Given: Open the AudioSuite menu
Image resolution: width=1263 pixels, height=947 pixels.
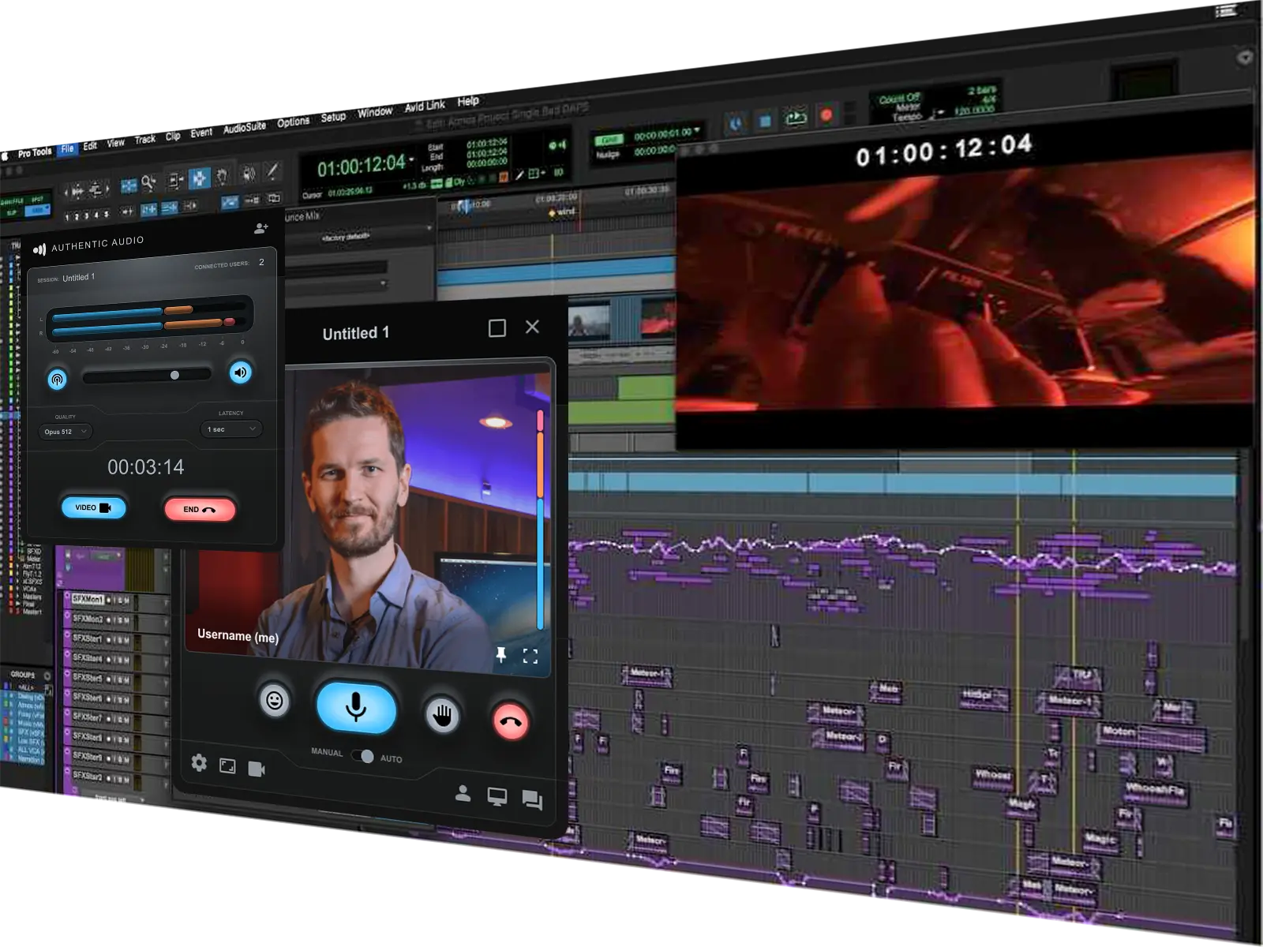Looking at the screenshot, I should point(245,125).
